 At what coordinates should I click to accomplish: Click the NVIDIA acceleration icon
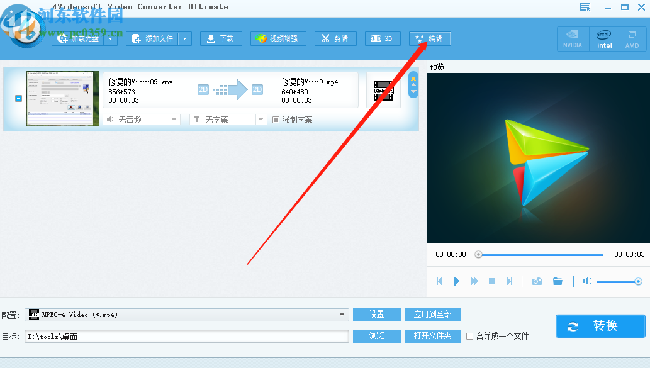point(573,38)
